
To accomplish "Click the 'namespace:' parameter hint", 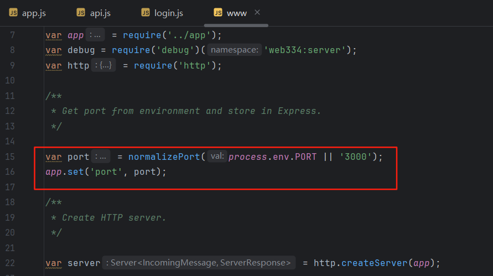I will 235,50.
